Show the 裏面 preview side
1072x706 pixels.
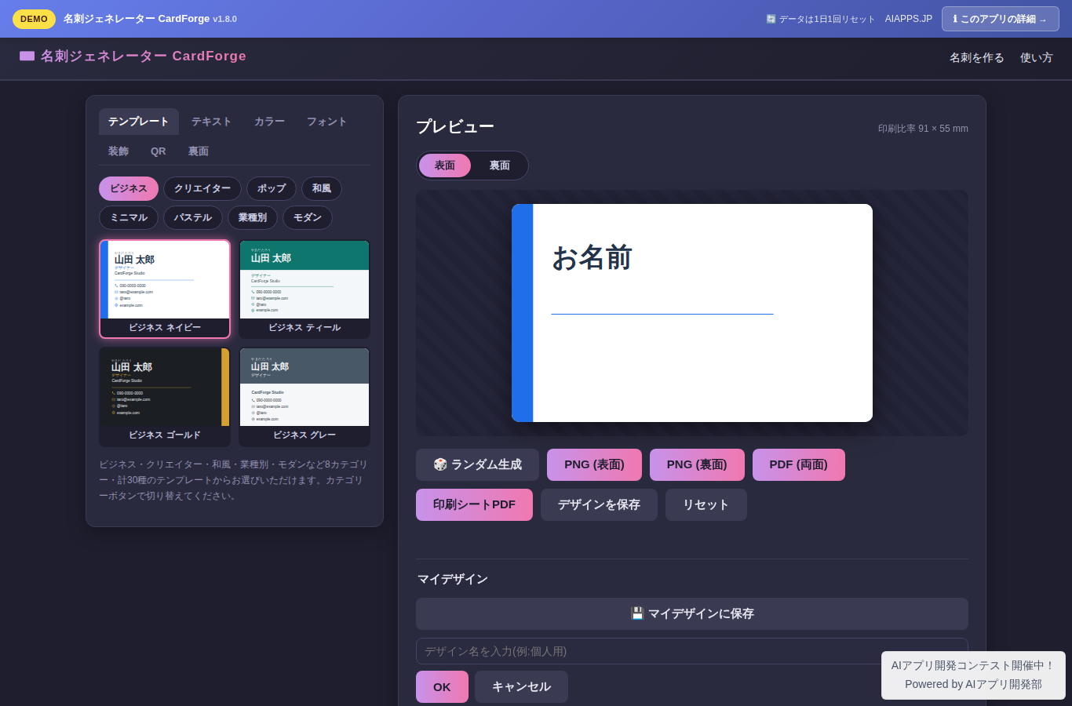500,166
